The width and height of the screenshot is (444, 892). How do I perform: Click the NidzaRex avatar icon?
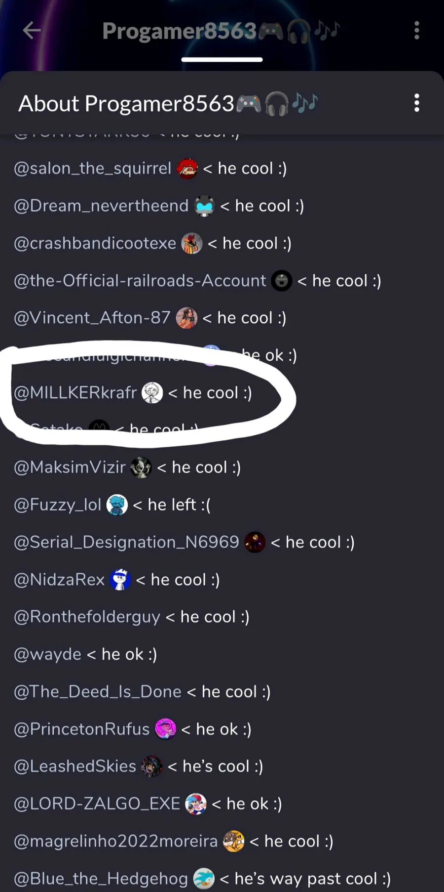click(x=120, y=580)
